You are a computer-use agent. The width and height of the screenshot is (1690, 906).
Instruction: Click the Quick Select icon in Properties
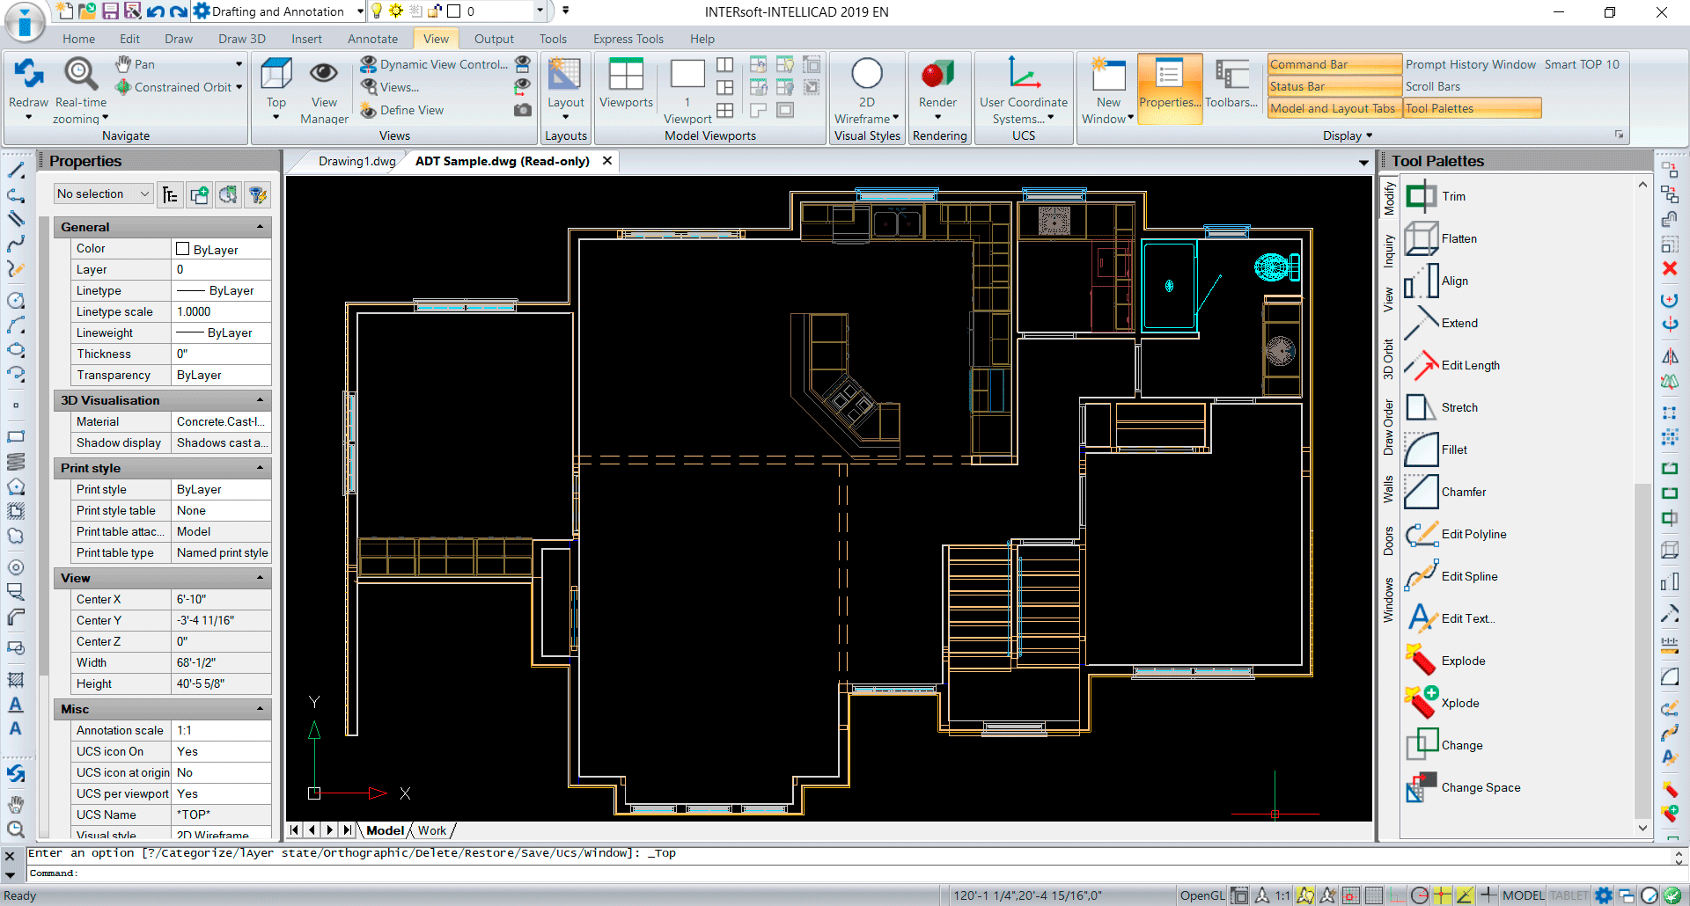(257, 194)
